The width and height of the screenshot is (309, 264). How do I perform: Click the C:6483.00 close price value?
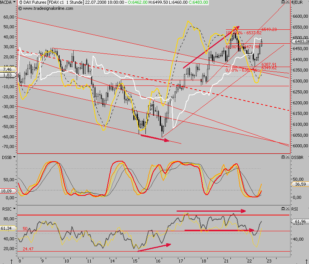(198, 2)
